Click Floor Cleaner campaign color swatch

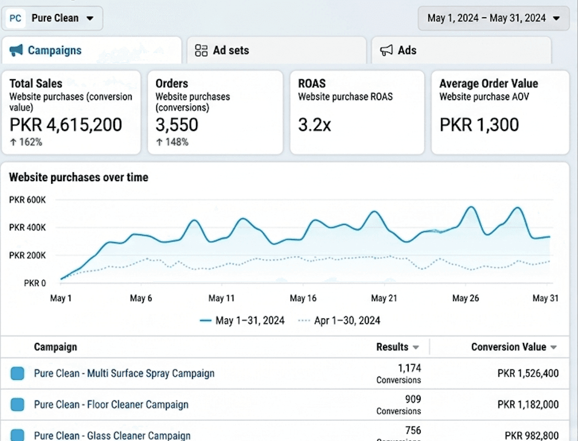[17, 404]
